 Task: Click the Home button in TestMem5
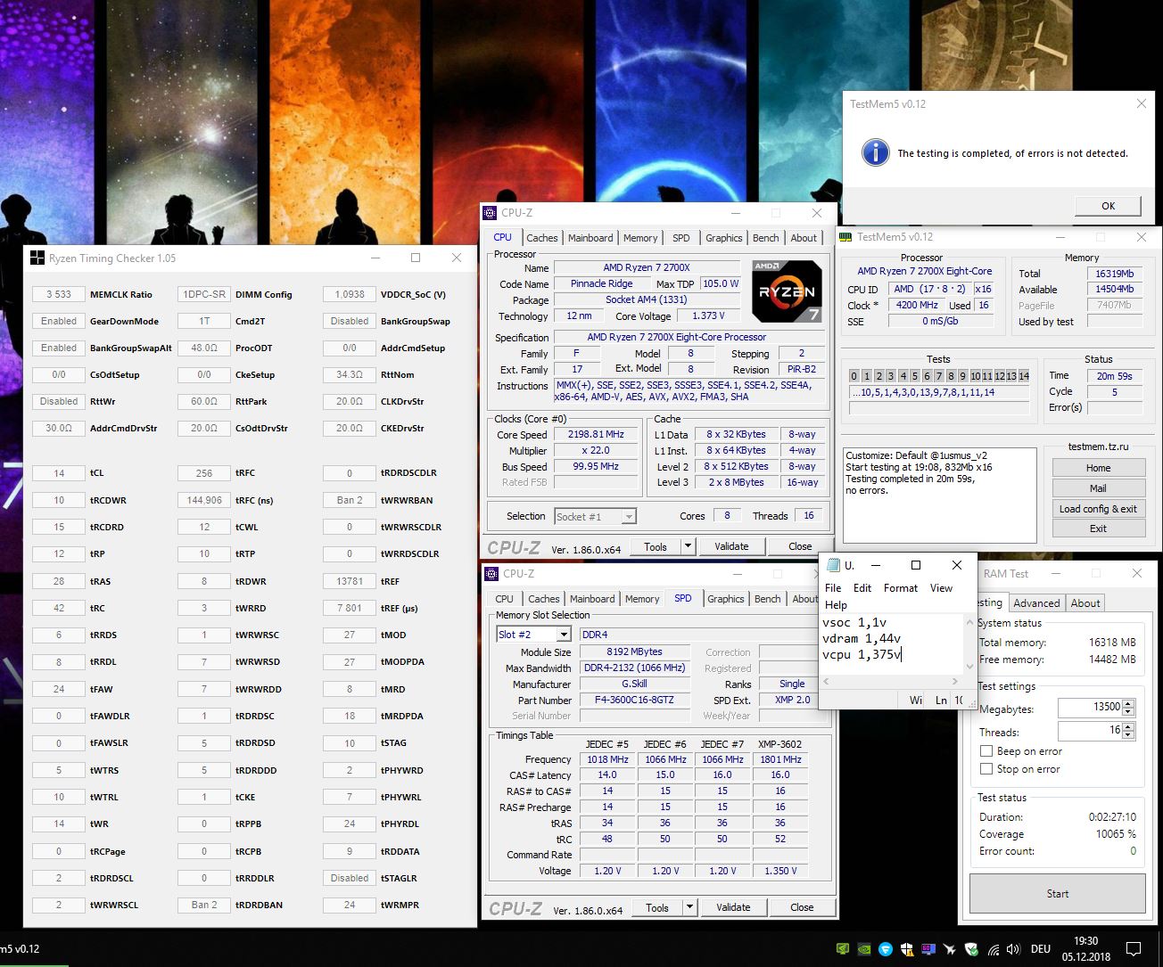1098,468
